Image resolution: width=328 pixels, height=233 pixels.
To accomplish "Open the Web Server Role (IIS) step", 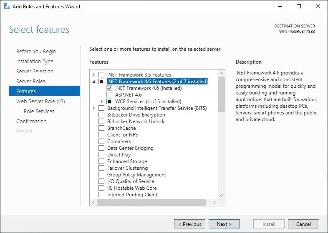I will point(40,102).
